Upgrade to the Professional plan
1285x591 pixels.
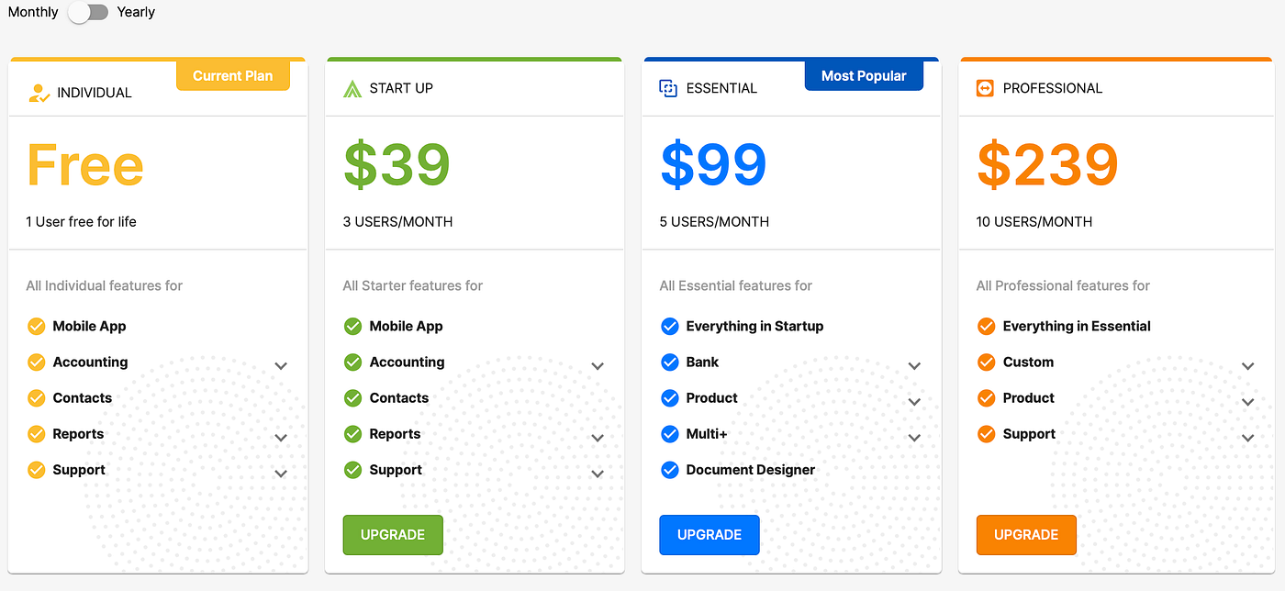[1026, 535]
